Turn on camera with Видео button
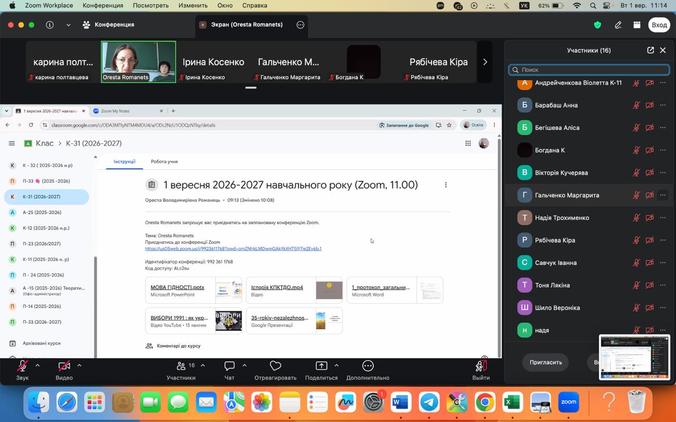Viewport: 676px width, 422px height. [x=64, y=370]
